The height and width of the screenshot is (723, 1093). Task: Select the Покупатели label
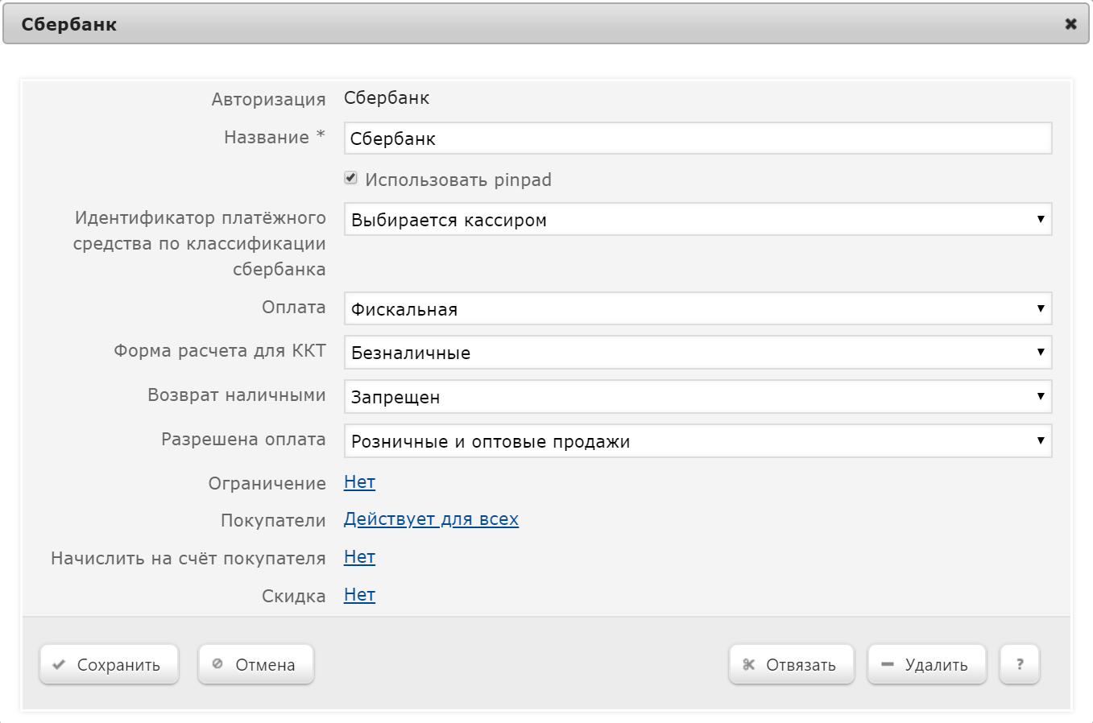[x=273, y=521]
